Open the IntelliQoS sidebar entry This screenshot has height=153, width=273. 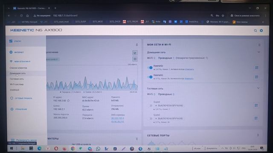coord(15,90)
